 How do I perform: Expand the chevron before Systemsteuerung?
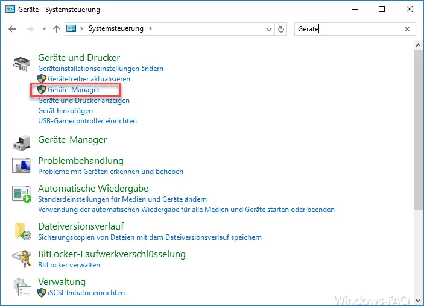click(x=81, y=28)
